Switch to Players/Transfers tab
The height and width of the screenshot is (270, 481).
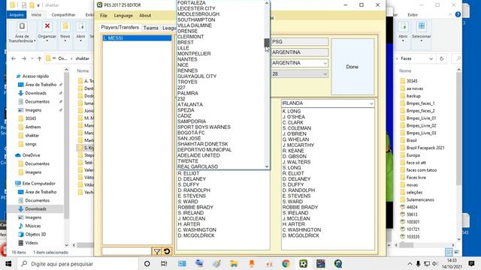120,27
